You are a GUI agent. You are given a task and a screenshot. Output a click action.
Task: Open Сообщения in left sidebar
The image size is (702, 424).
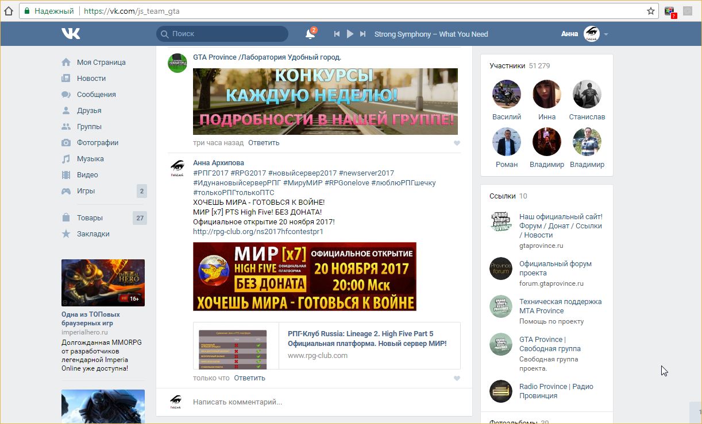(96, 95)
